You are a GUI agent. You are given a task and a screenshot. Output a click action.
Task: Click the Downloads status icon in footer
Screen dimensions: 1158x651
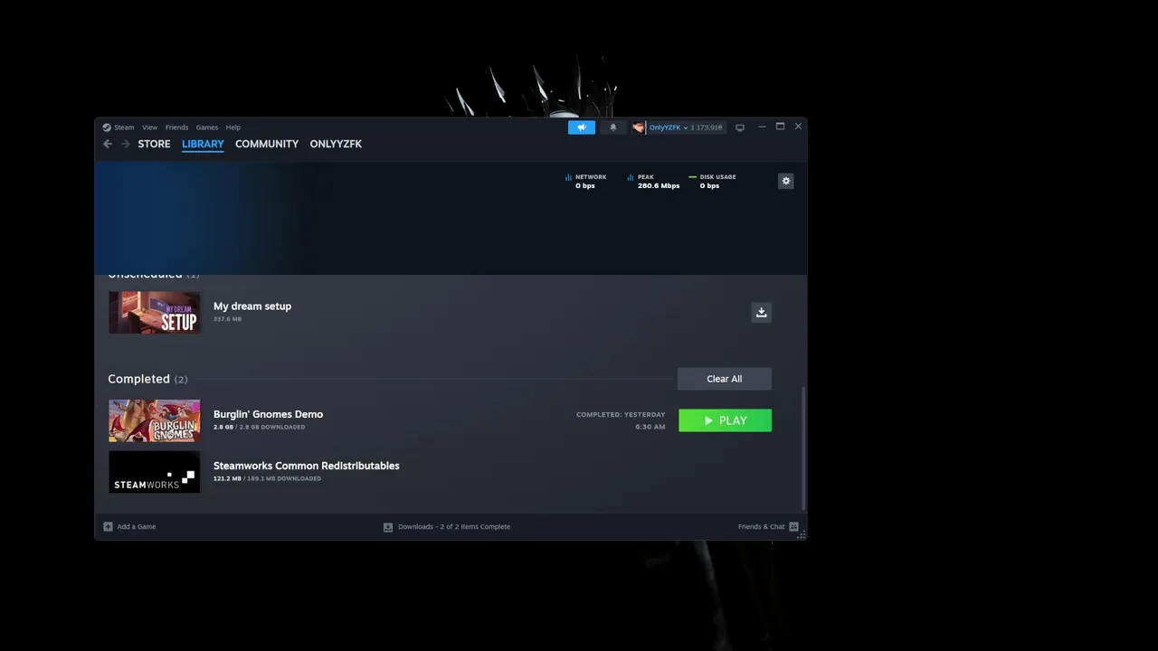point(388,526)
